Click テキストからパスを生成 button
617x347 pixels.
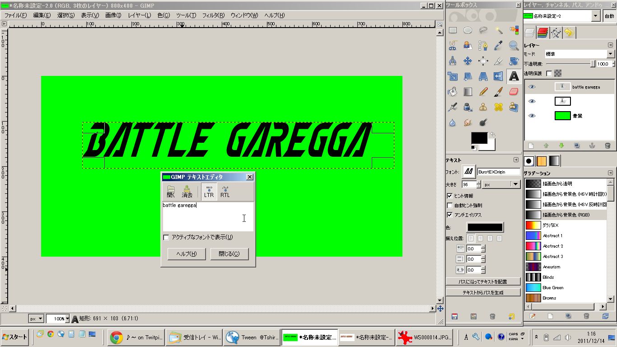(x=483, y=293)
